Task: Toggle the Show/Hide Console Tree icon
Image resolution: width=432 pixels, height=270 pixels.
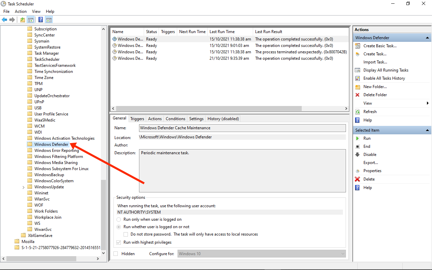Action: (x=30, y=20)
